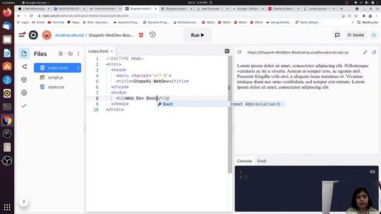
Task: Open the repl history icon
Action: (x=152, y=34)
